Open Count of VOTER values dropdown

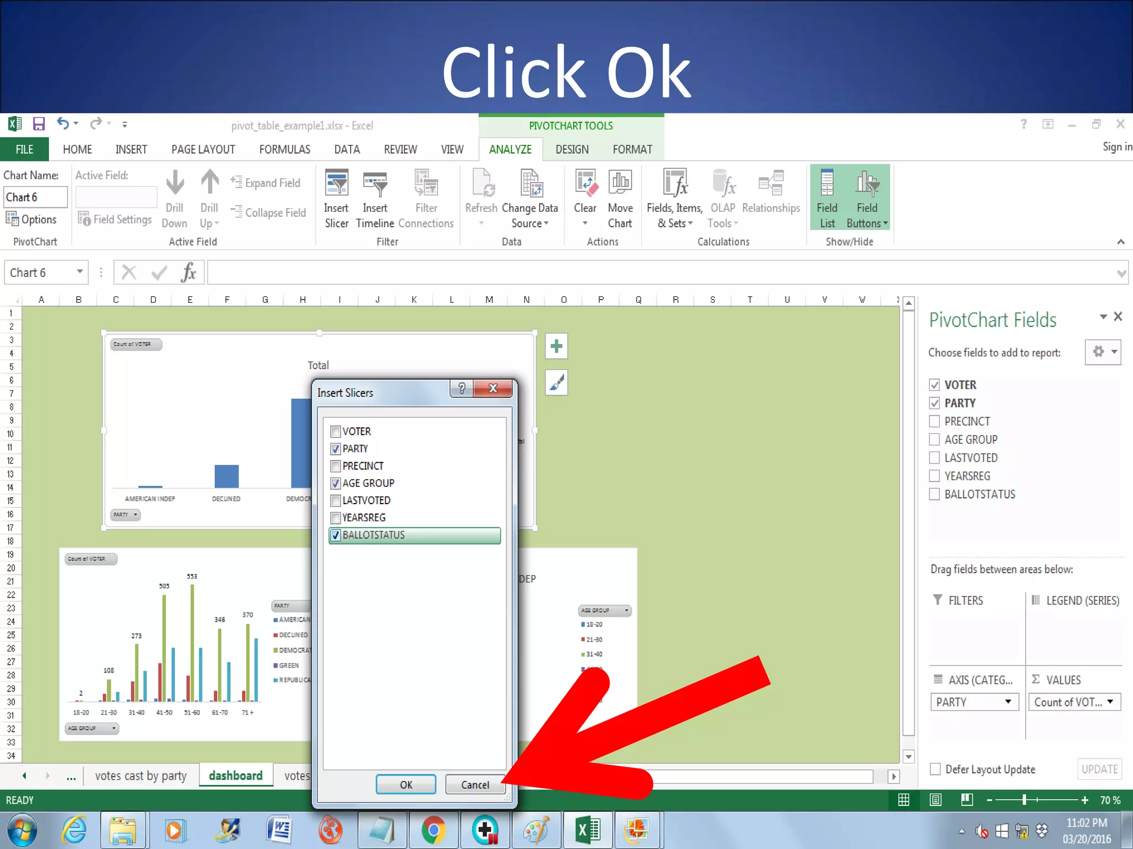pyautogui.click(x=1110, y=701)
